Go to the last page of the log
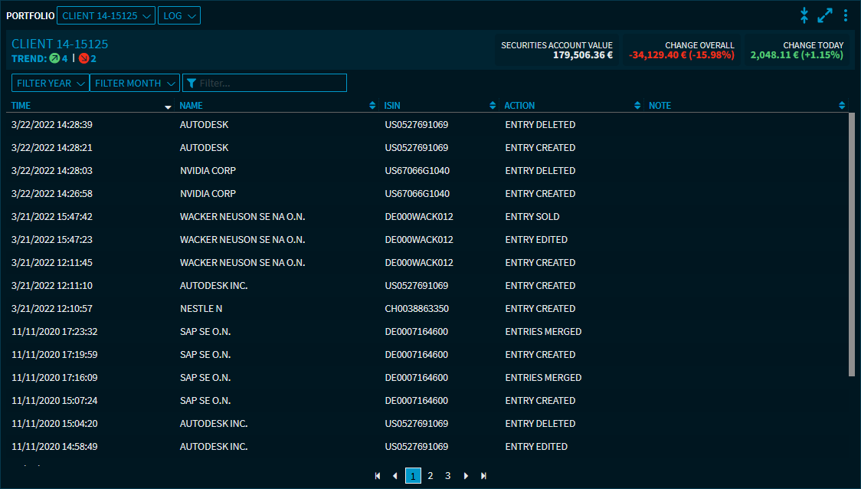This screenshot has width=861, height=489. [x=483, y=476]
